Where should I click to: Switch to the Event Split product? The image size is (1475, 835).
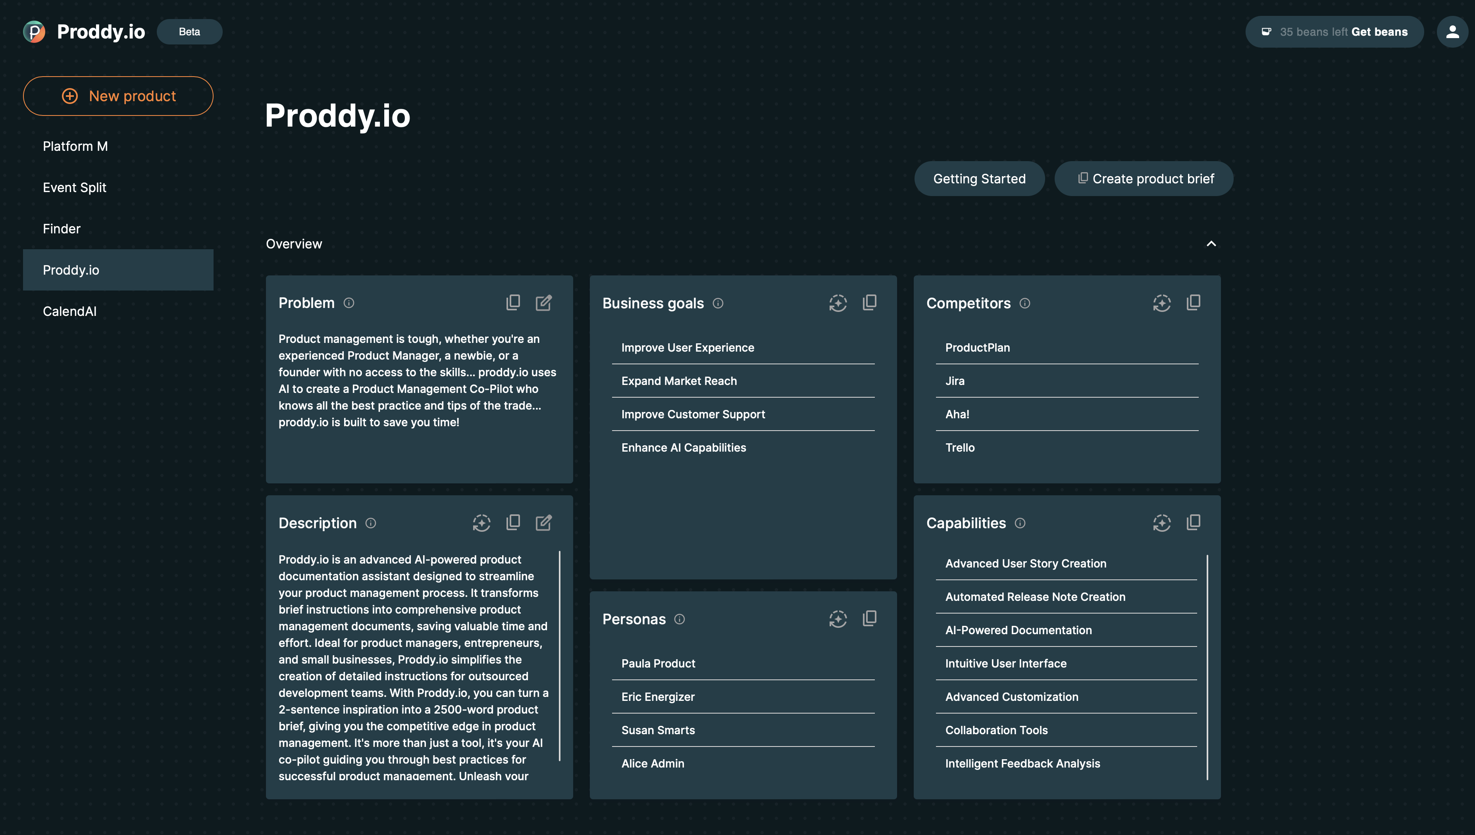click(75, 187)
